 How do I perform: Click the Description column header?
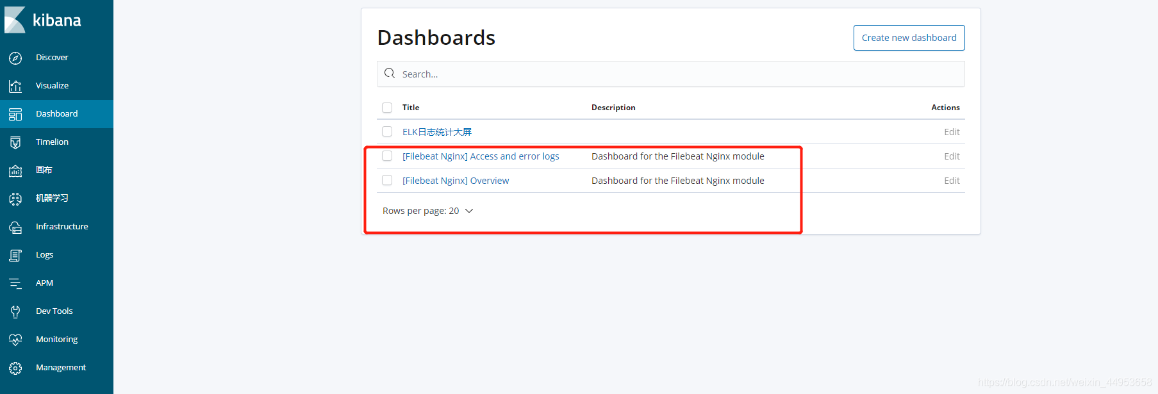pyautogui.click(x=613, y=108)
